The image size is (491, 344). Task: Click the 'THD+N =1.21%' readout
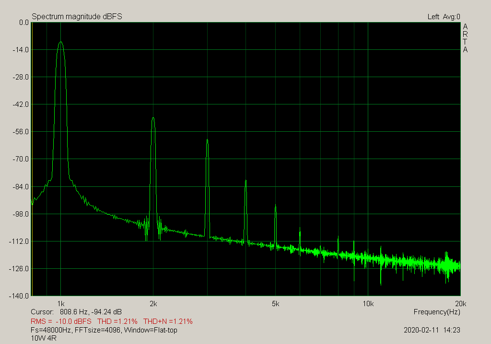click(x=168, y=321)
